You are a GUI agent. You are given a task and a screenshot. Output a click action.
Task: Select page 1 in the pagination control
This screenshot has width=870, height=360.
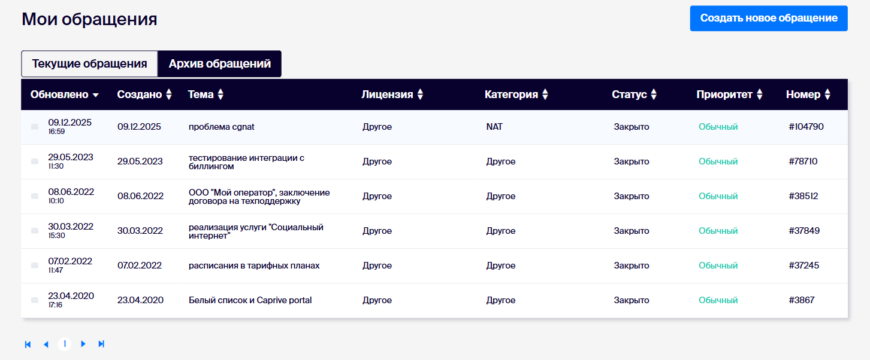(65, 344)
